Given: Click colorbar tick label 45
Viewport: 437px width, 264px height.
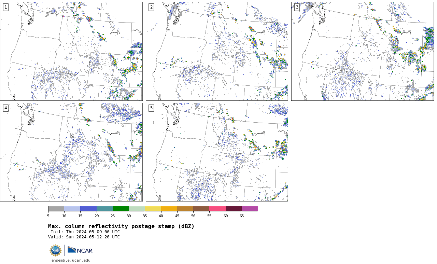Looking at the screenshot, I should [x=177, y=216].
